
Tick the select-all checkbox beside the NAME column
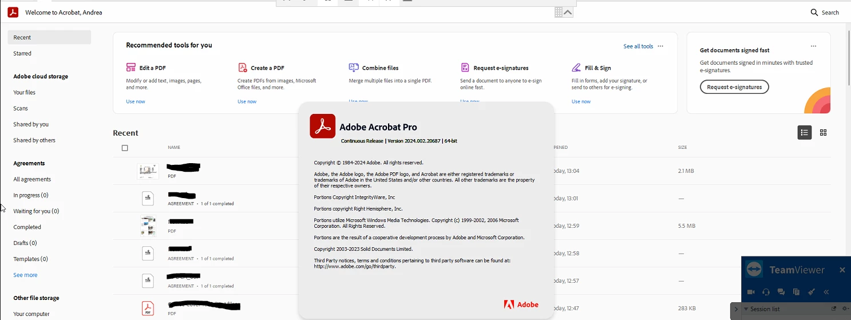coord(125,148)
